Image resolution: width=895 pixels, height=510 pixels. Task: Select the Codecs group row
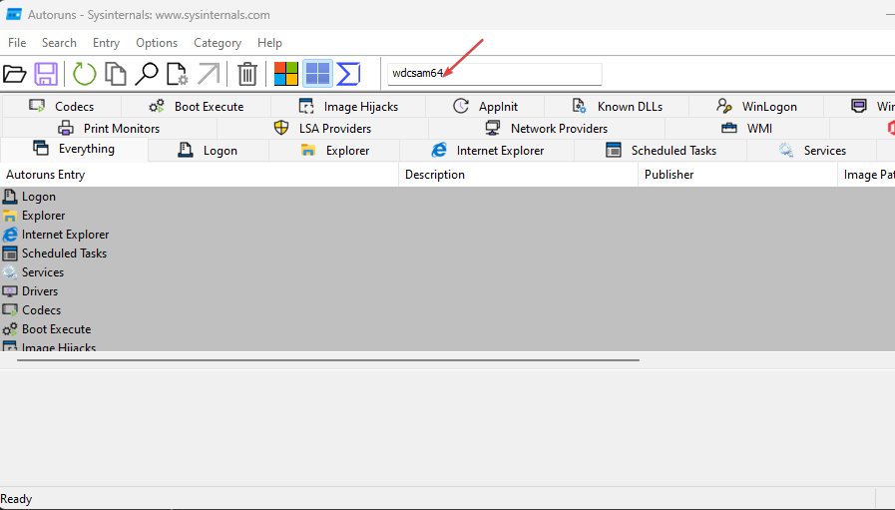[x=447, y=310]
